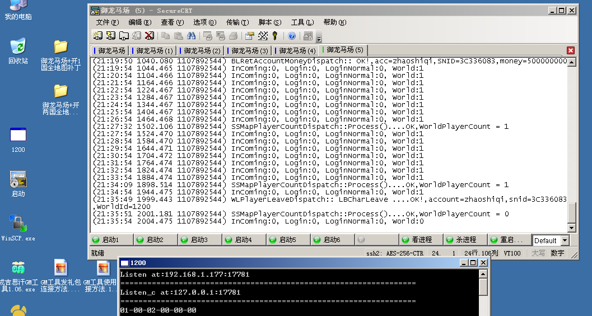Screen dimensions: 592x316
Task: Expand the toolbar options overflow arrow
Action: click(319, 38)
